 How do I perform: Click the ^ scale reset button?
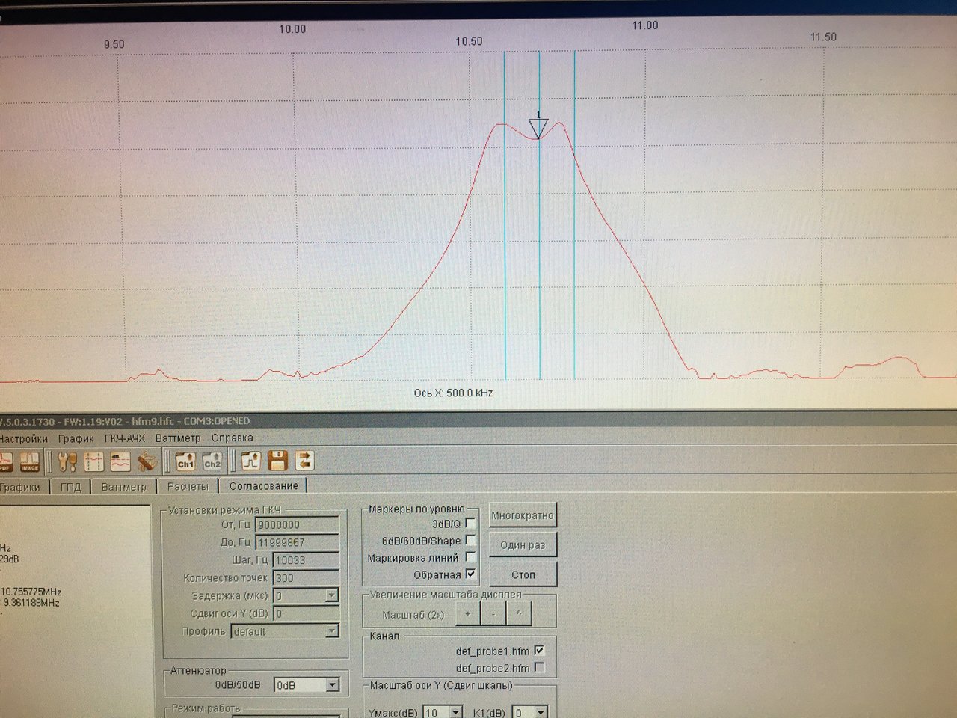(x=519, y=614)
